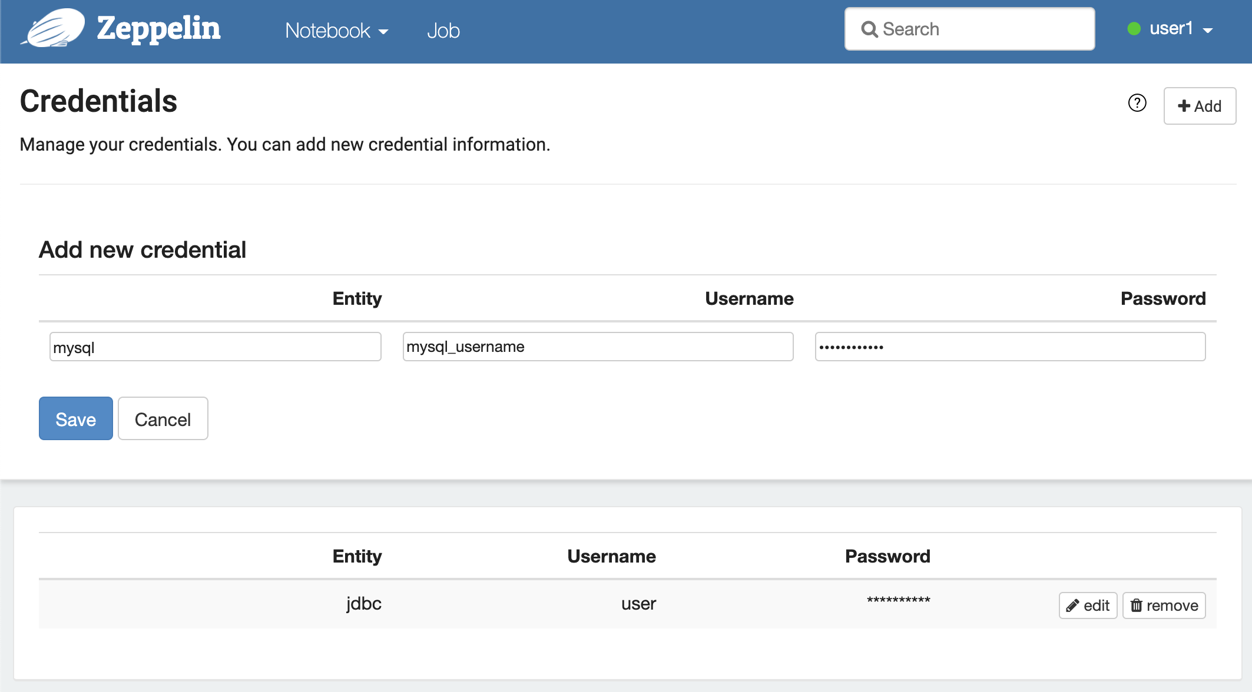The height and width of the screenshot is (692, 1252).
Task: Focus the Entity field containing mysql
Action: tap(215, 347)
